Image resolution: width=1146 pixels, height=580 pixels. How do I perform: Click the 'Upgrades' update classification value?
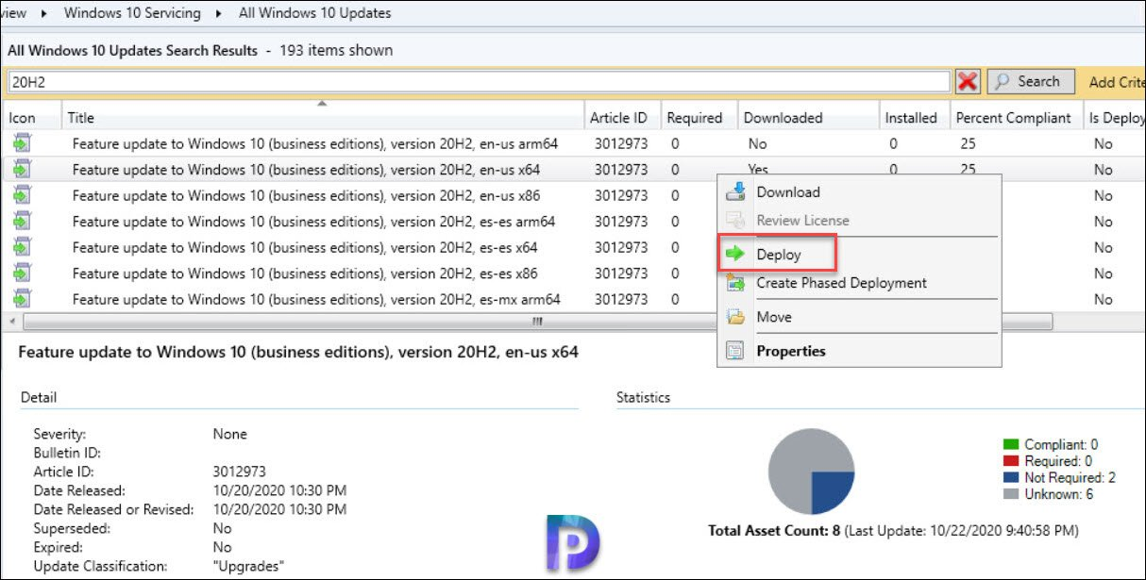[249, 566]
